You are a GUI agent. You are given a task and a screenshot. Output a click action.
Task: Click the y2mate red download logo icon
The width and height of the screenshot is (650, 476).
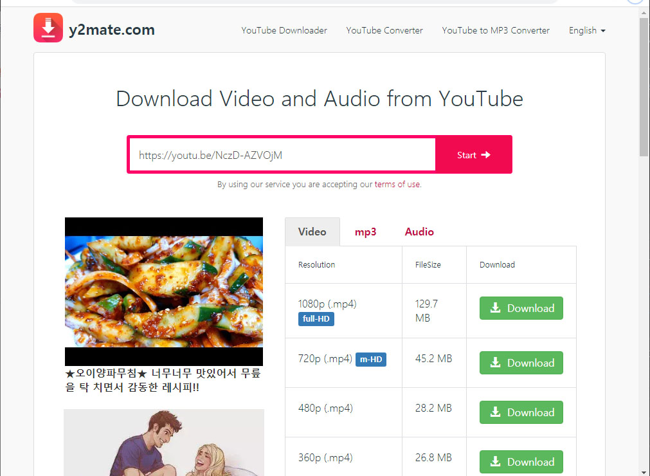pos(48,28)
